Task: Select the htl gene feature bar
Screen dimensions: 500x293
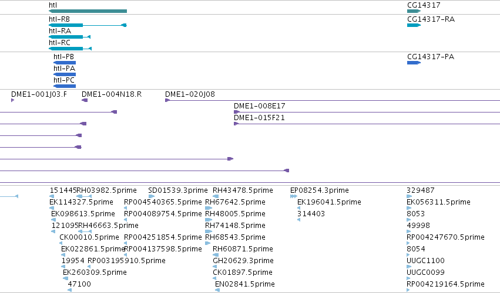Action: coord(88,11)
